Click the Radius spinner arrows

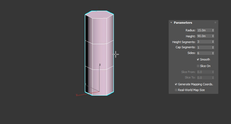coord(213,30)
